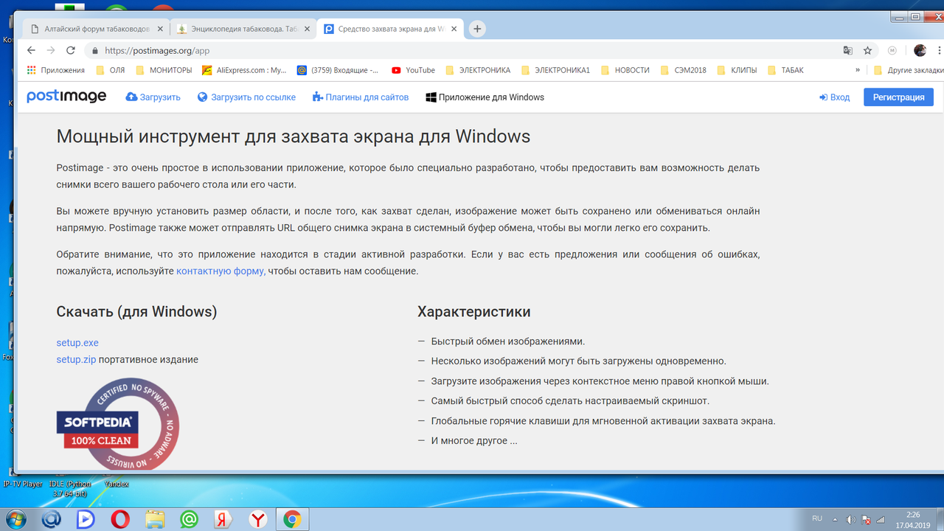Viewport: 944px width, 531px height.
Task: Go back with the browser back arrow
Action: click(x=31, y=50)
